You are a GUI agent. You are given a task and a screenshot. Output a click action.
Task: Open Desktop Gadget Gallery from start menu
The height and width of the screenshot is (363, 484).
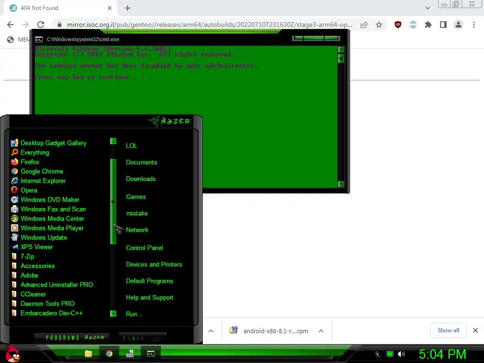point(49,143)
